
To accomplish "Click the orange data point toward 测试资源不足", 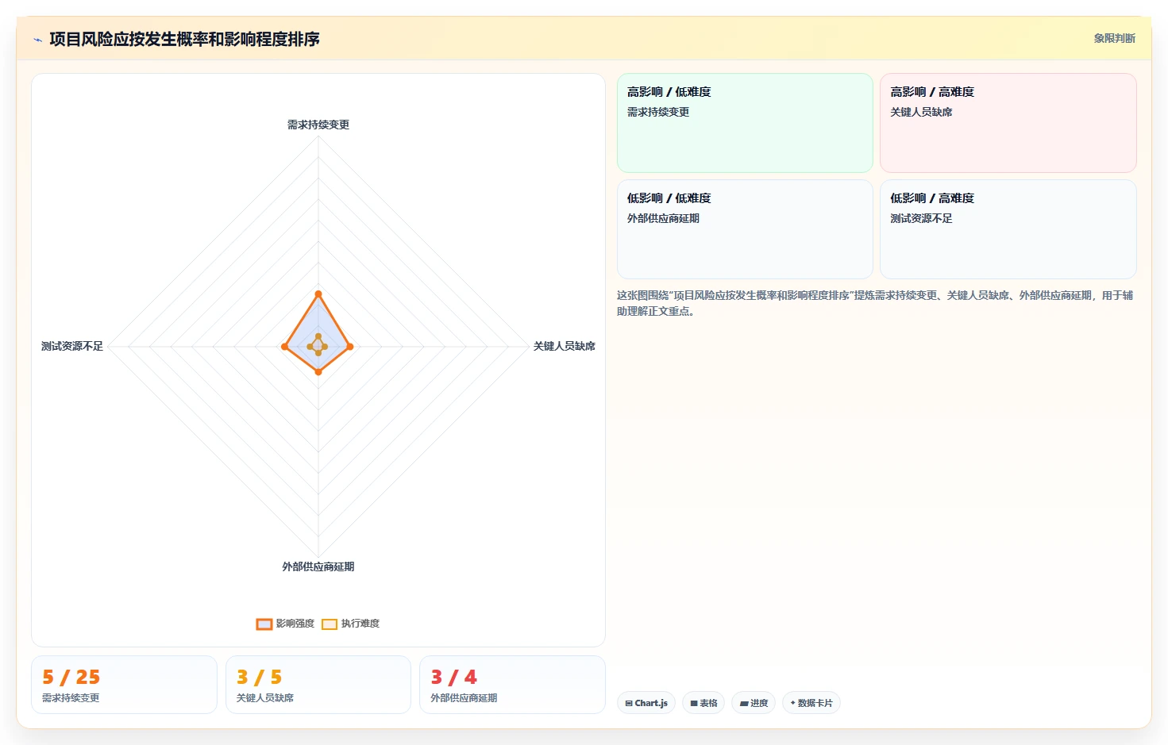I will [284, 347].
